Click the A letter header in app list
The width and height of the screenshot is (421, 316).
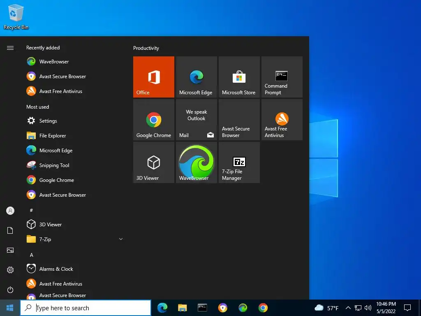tap(31, 255)
